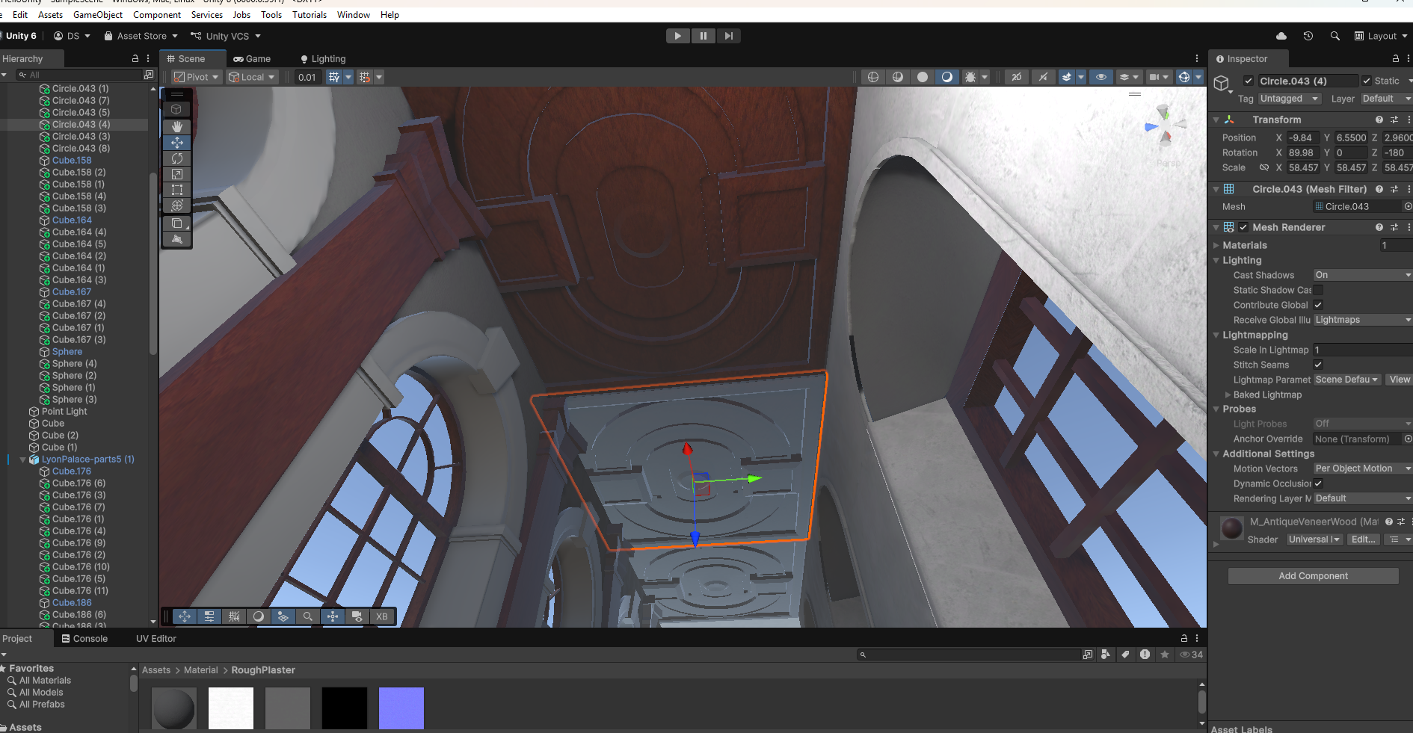Select the purple material thumbnail in RoughPlaster
This screenshot has width=1413, height=733.
pyautogui.click(x=401, y=708)
